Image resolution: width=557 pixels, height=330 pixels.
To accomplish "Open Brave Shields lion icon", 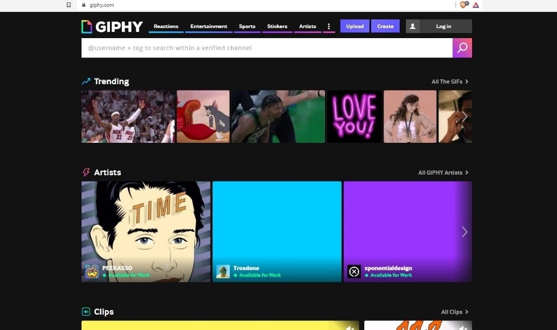I will [464, 5].
